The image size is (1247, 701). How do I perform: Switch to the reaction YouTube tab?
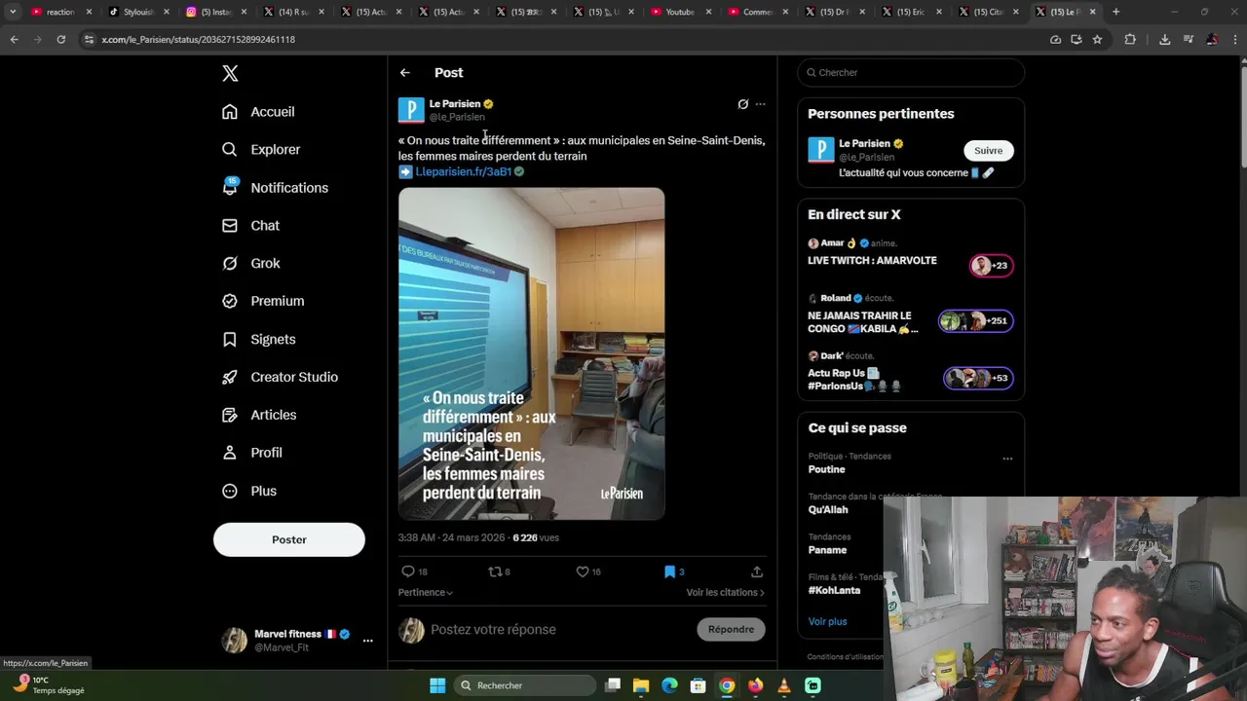click(59, 12)
